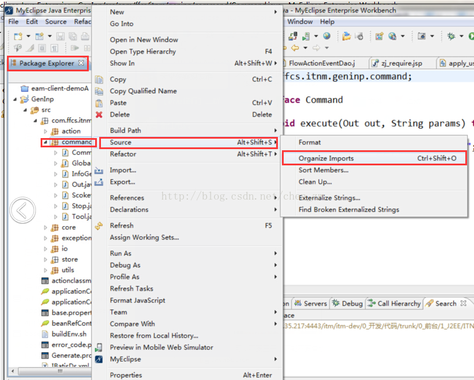Click the grey Forward navigation arrow
The image size is (474, 380).
click(x=316, y=48)
